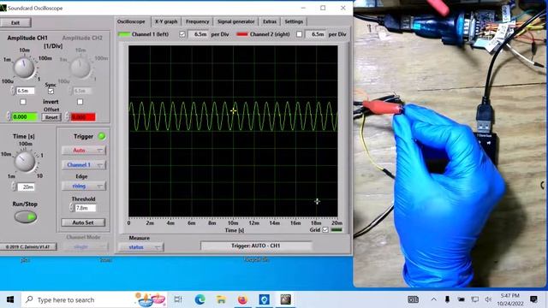548x308 pixels.
Task: Click the taskbar search box
Action: pos(94,299)
